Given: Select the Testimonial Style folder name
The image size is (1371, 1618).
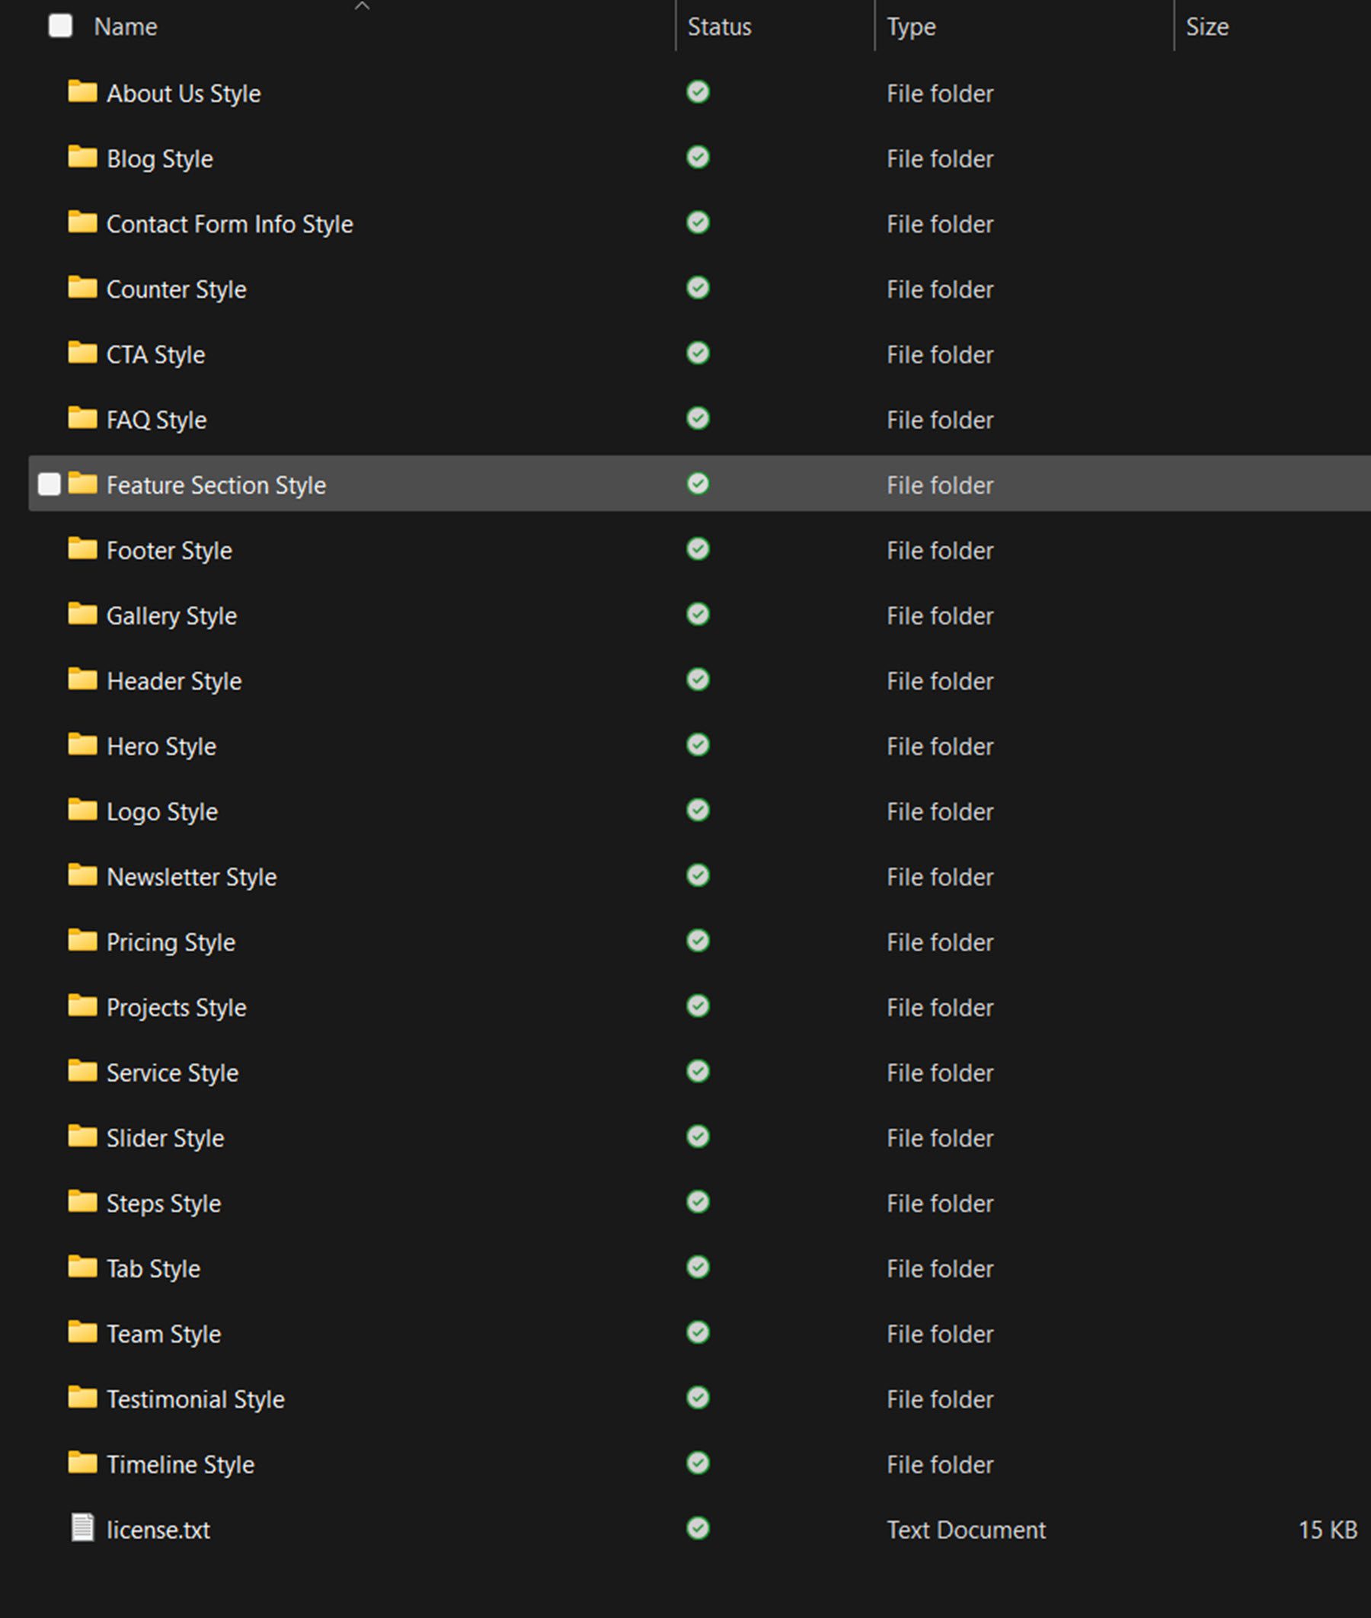Looking at the screenshot, I should (195, 1399).
